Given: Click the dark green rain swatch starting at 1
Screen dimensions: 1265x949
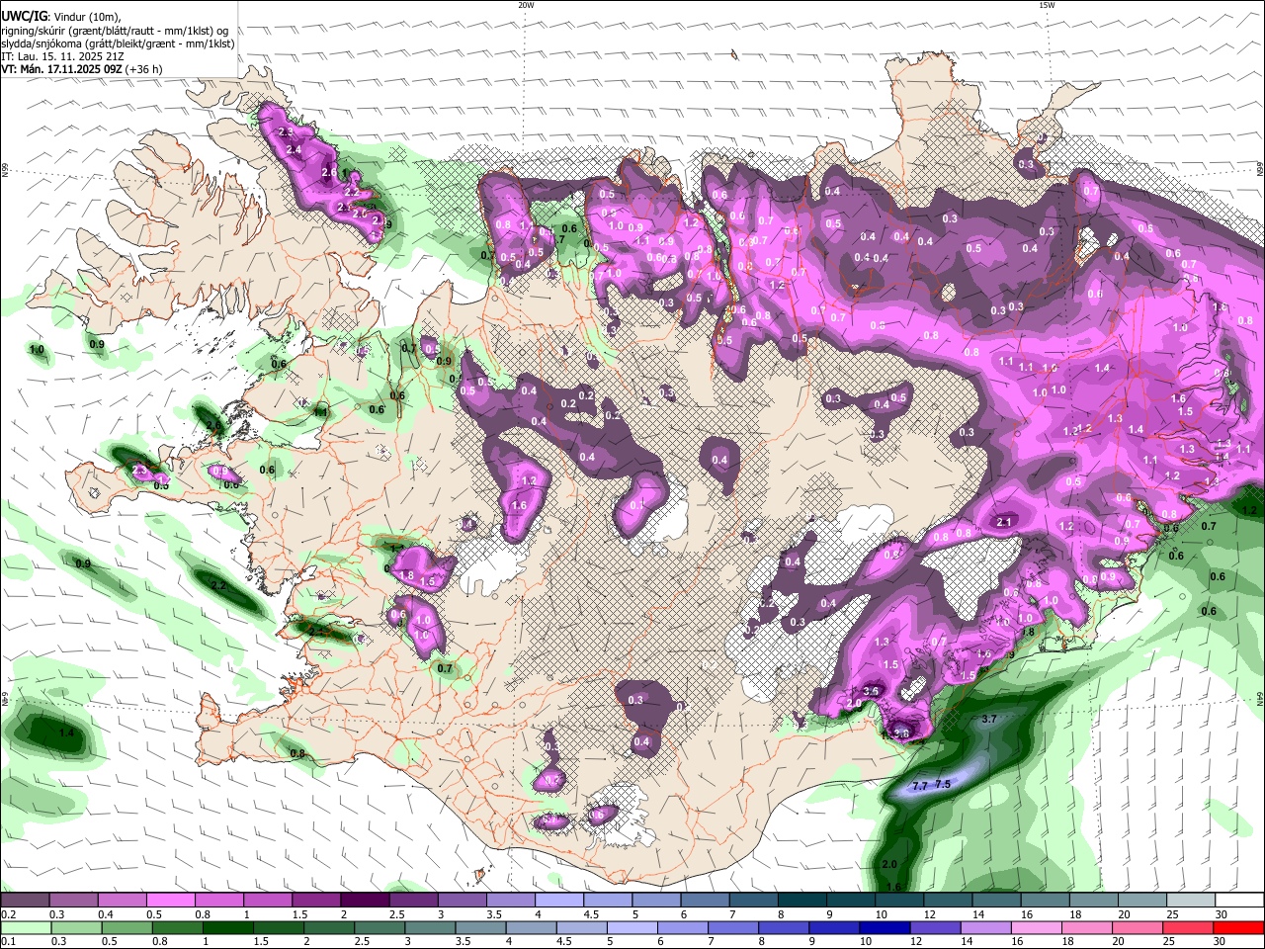Looking at the screenshot, I should coord(227,927).
